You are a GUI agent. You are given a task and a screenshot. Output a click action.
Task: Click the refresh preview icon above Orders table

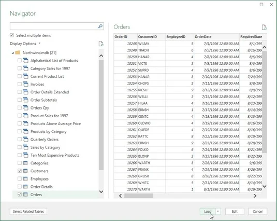point(264,27)
